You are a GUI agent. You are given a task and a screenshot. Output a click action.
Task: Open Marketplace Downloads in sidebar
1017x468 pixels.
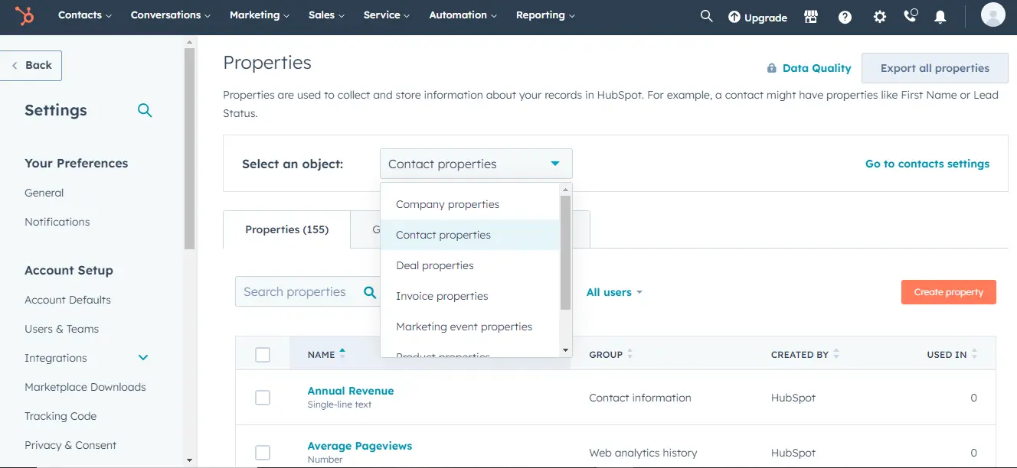pos(85,387)
